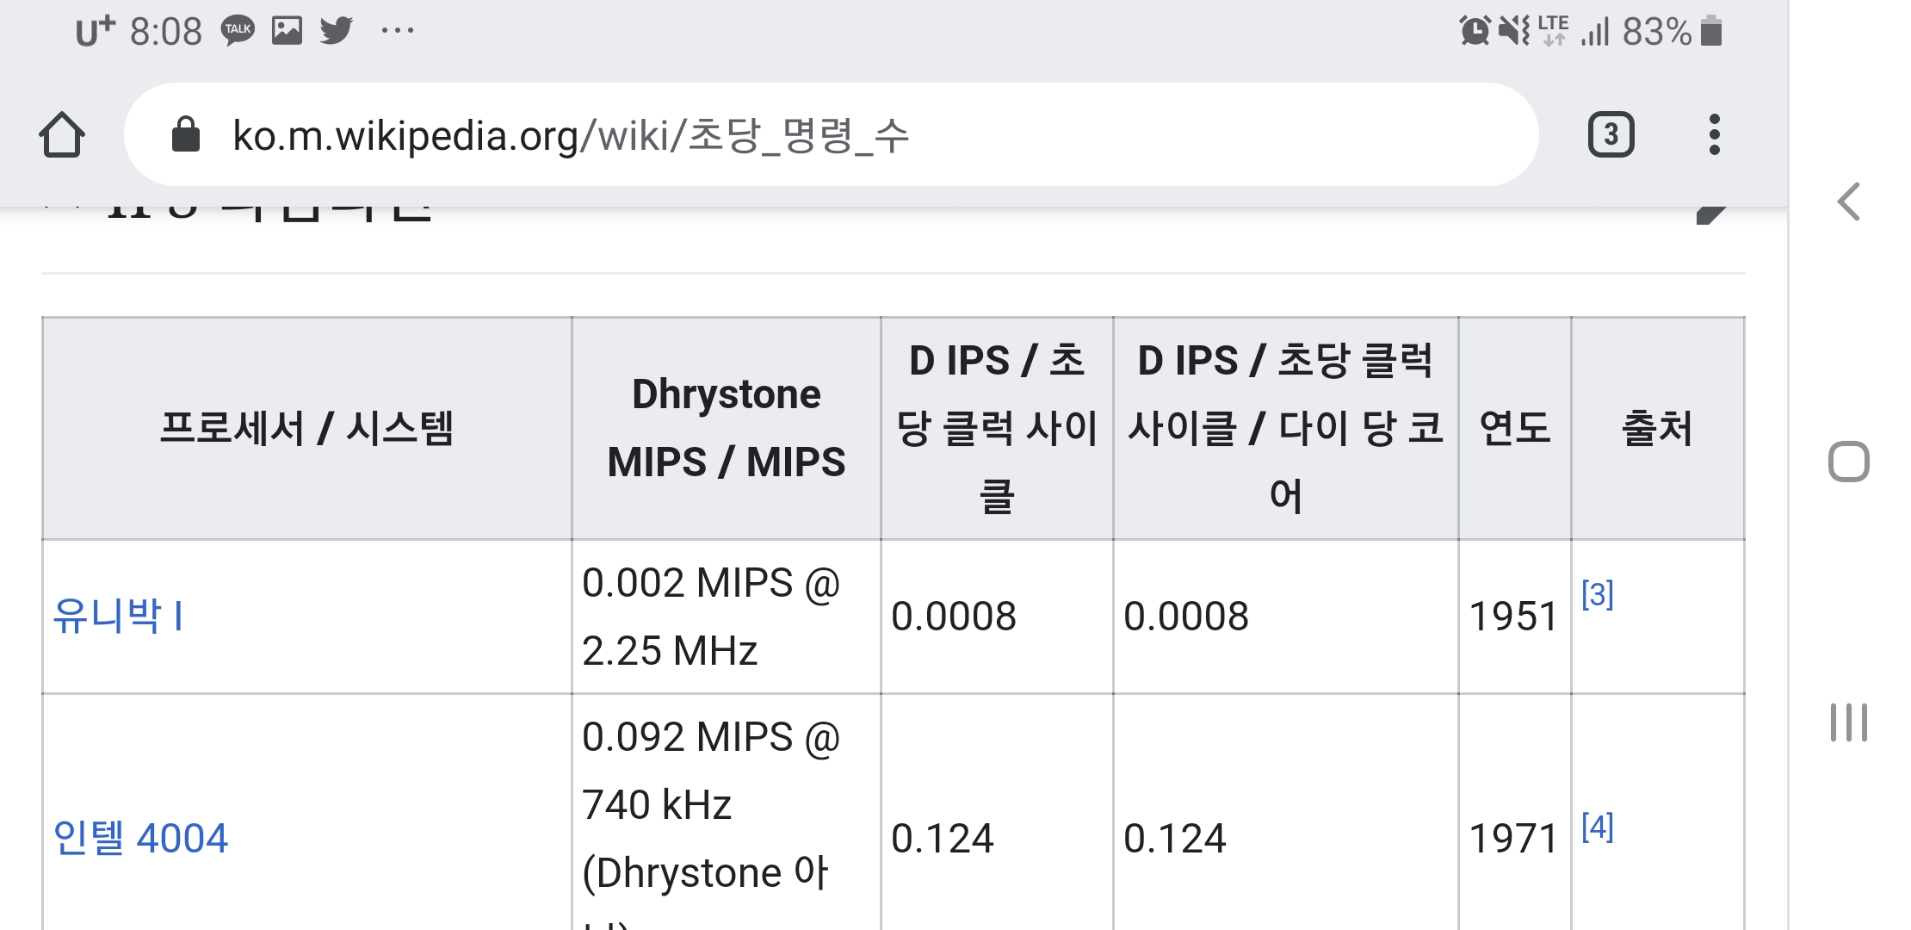Tap the 0.092 MIPS @ 740 kHz cell
The image size is (1911, 930).
[x=727, y=812]
